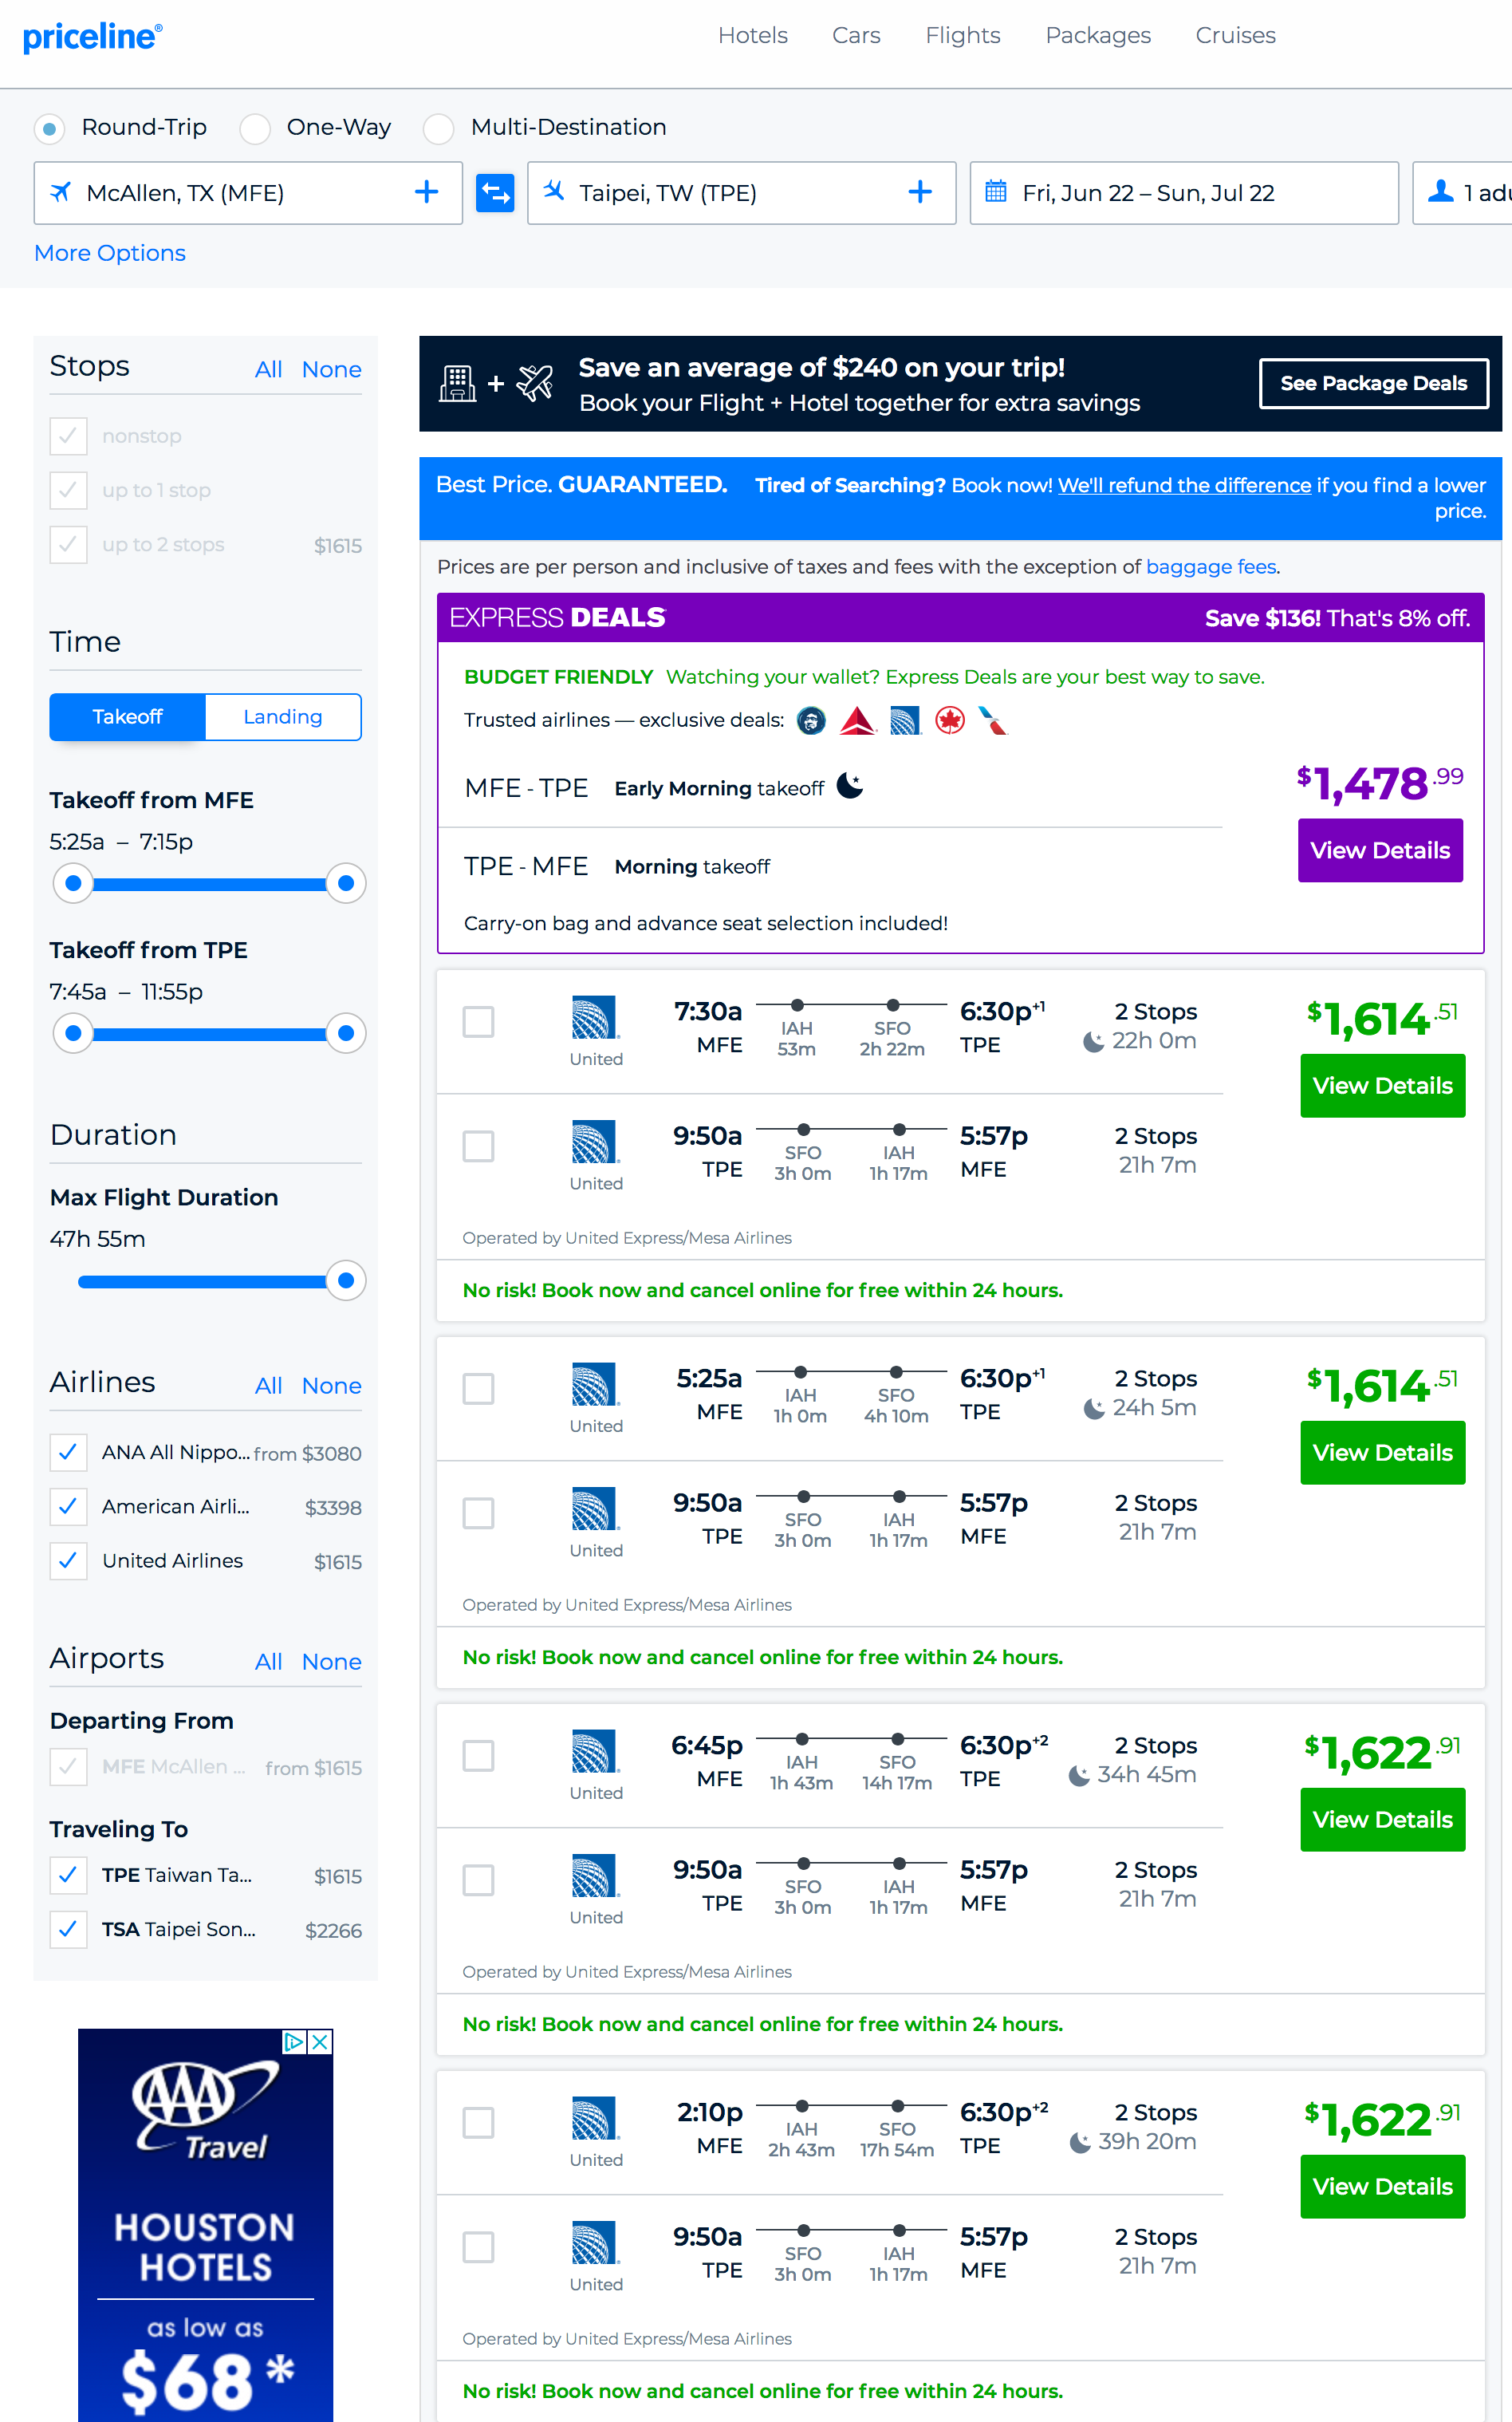1512x2422 pixels.
Task: Uncheck the United Airlines filter checkbox
Action: pyautogui.click(x=68, y=1560)
